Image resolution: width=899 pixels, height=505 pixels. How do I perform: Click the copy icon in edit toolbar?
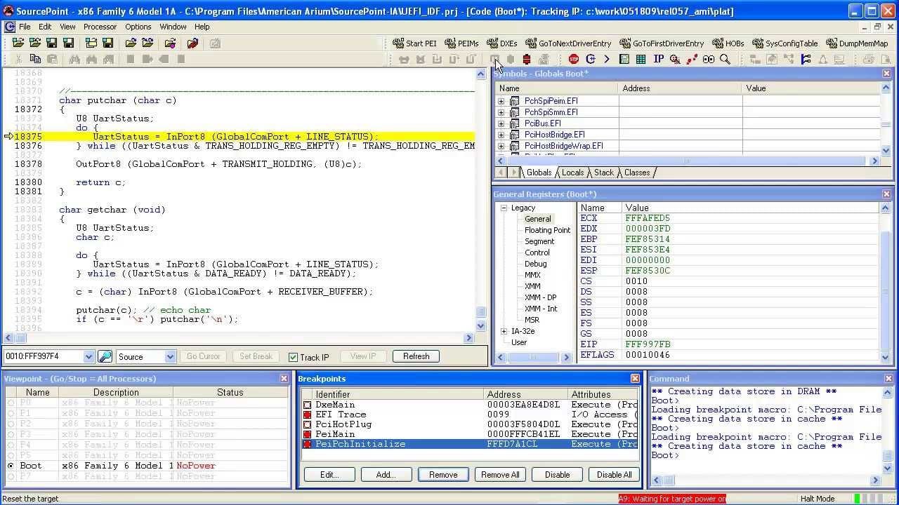35,60
